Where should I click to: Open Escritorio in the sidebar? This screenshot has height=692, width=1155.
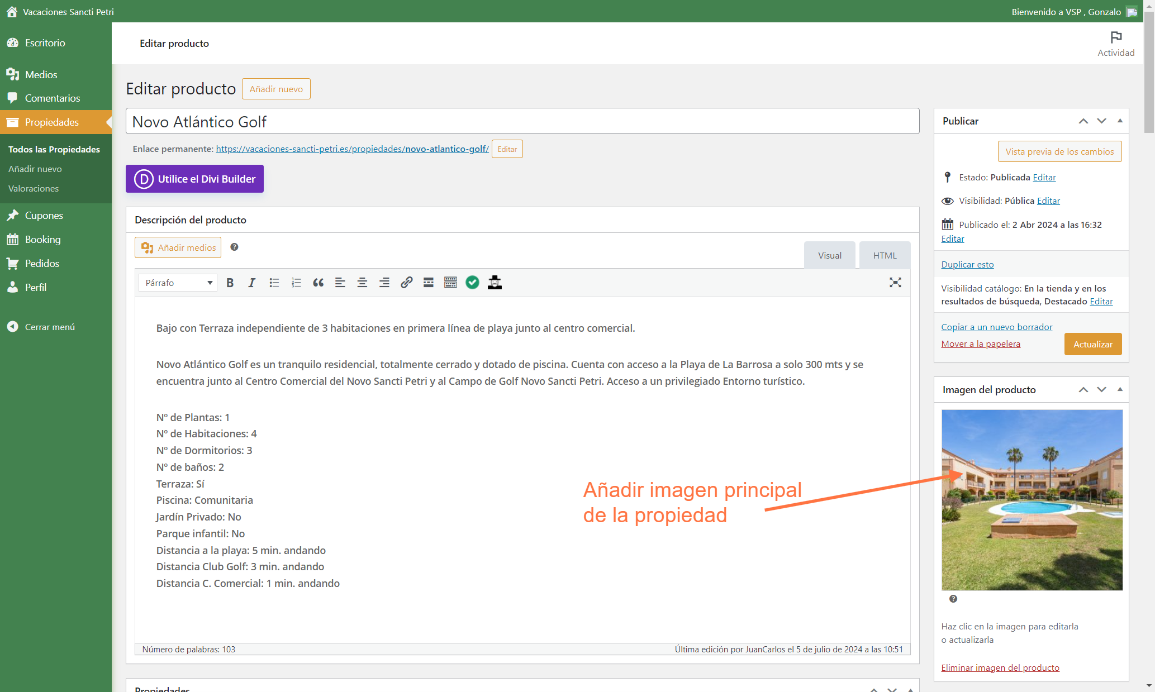(56, 43)
